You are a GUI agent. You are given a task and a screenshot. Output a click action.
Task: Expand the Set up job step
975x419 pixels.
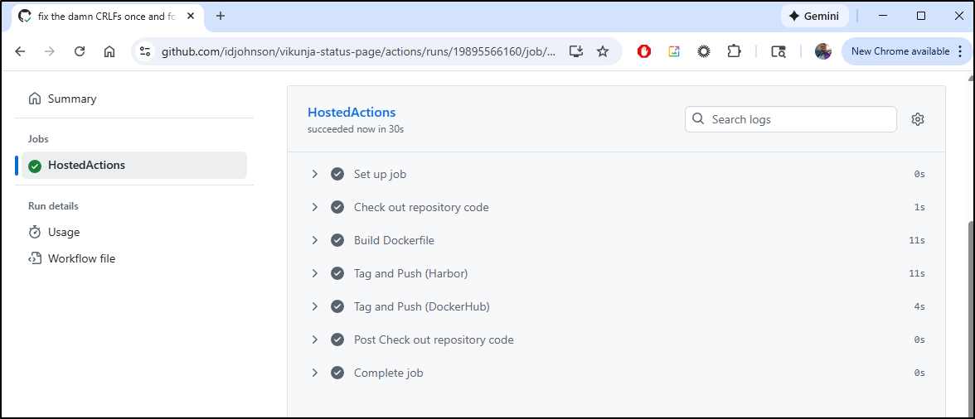coord(315,174)
